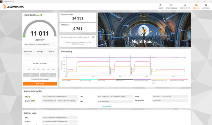Click the Night Raid benchmark banner image
The width and height of the screenshot is (212, 125).
(x=144, y=30)
